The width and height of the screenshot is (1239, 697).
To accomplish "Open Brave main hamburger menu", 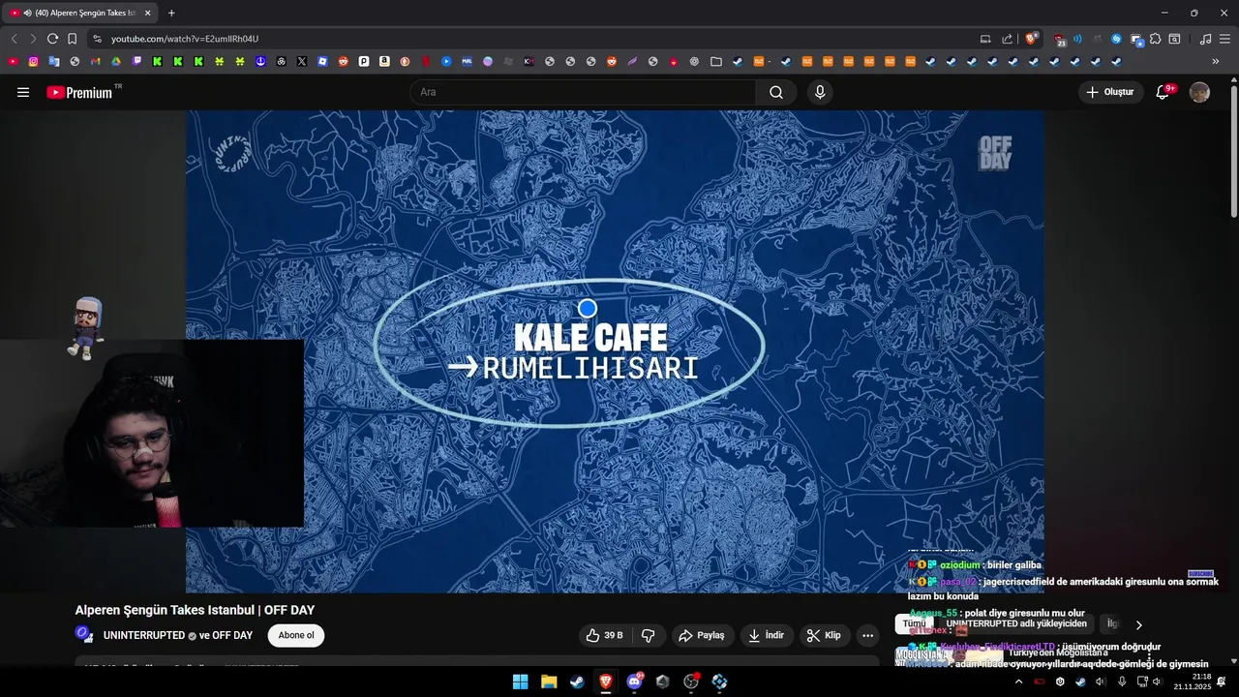I will pyautogui.click(x=1225, y=39).
